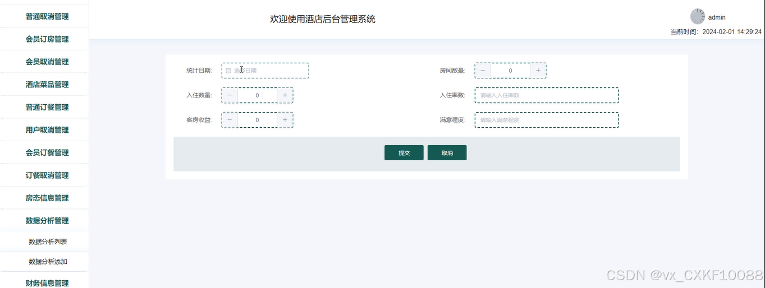The width and height of the screenshot is (765, 288).
Task: Open the 统计日期 date picker field
Action: tap(265, 71)
